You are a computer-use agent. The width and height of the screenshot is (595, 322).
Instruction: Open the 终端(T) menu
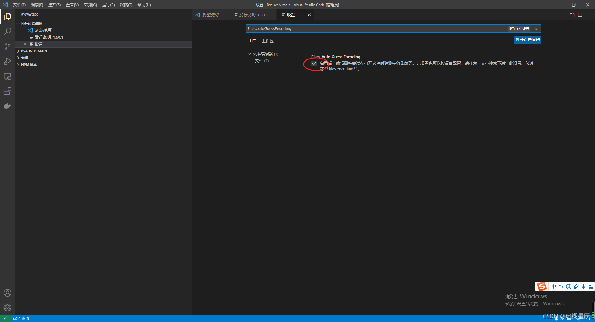pos(126,5)
